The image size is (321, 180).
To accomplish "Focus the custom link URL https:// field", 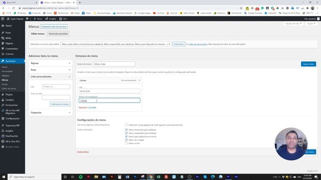I will click(x=56, y=86).
